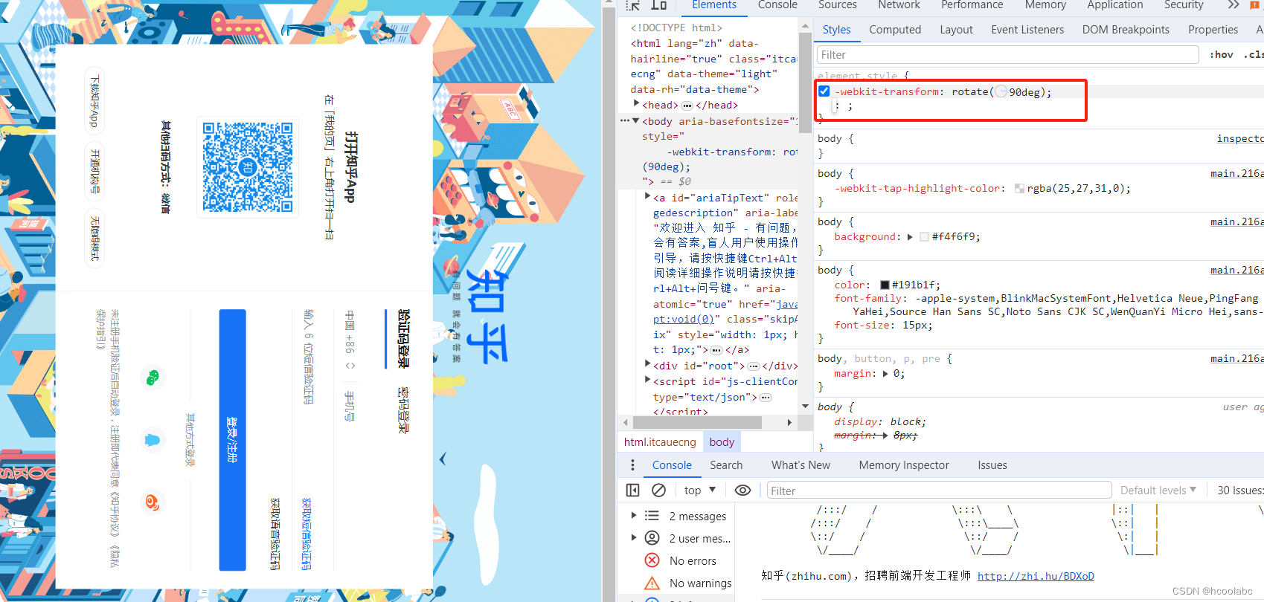Click the #191b1f color swatch

(885, 285)
